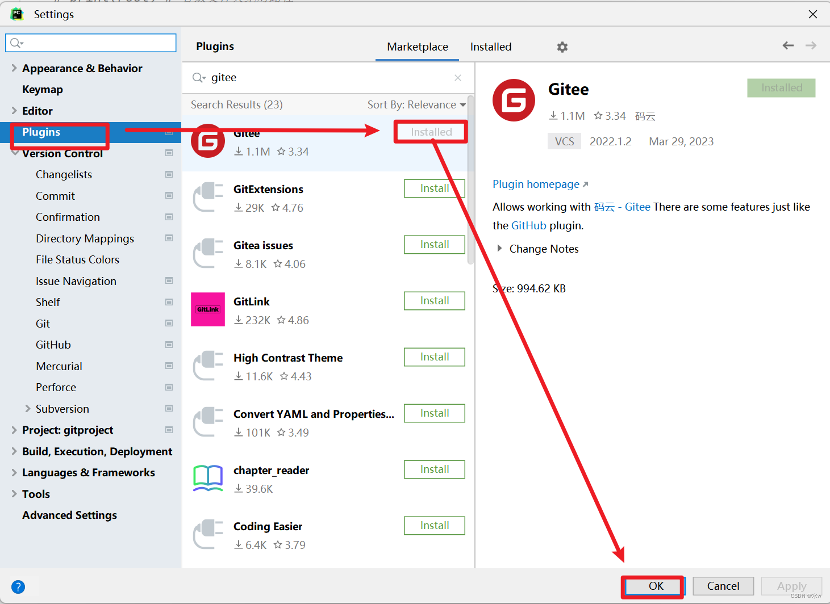Select Keymap in settings tree
This screenshot has height=604, width=830.
tap(43, 89)
